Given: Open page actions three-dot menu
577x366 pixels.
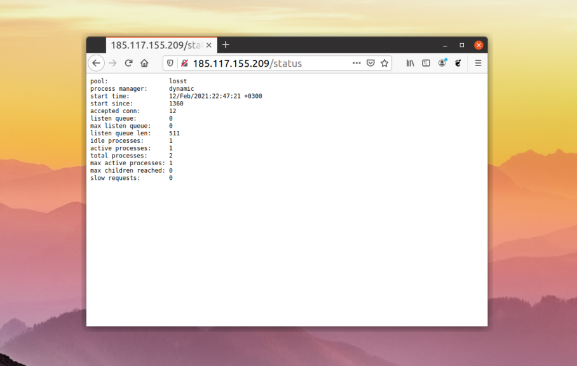Looking at the screenshot, I should 356,64.
